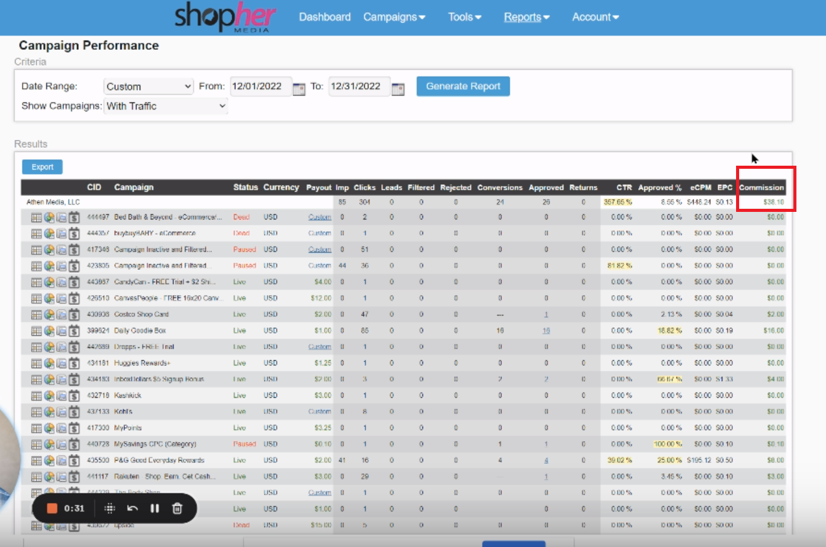Open the creatives image icon for MyPoints

coord(62,428)
